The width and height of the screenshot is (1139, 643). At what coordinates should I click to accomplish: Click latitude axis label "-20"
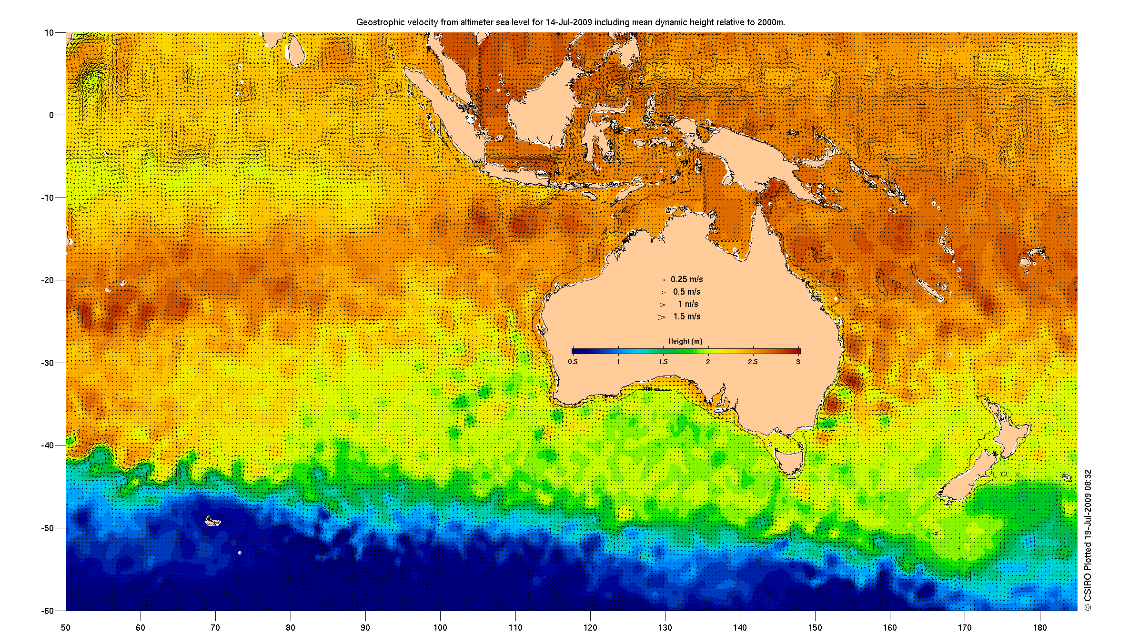(48, 280)
